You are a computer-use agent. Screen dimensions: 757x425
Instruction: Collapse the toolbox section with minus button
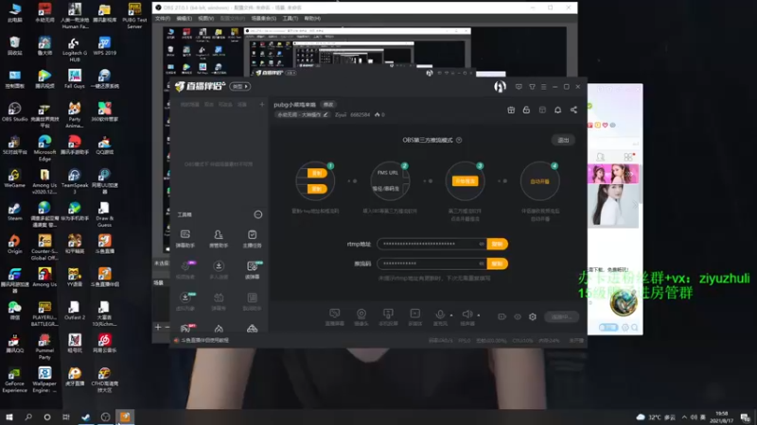point(258,214)
